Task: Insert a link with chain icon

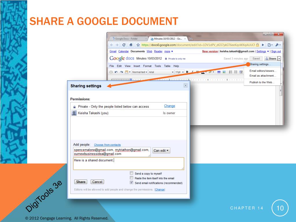Action: coord(219,72)
